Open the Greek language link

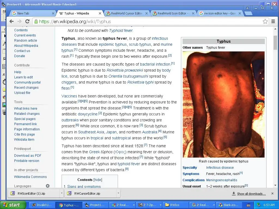point(94,152)
